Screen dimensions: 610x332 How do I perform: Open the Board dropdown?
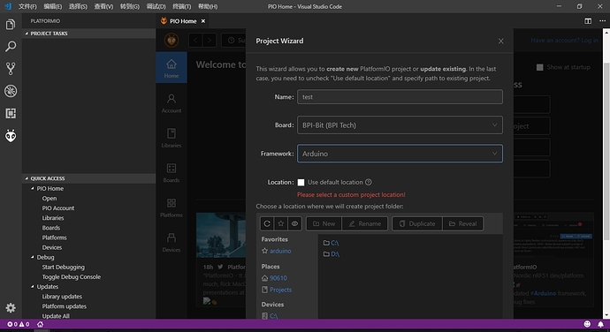400,125
